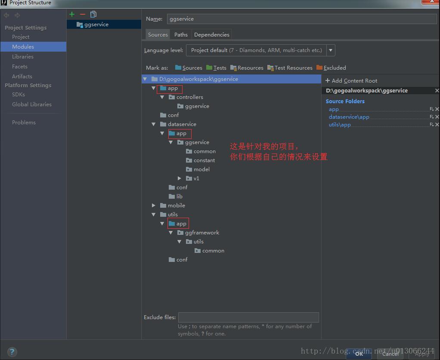Image resolution: width=440 pixels, height=360 pixels.
Task: Mark folder as Test Resources
Action: [290, 68]
